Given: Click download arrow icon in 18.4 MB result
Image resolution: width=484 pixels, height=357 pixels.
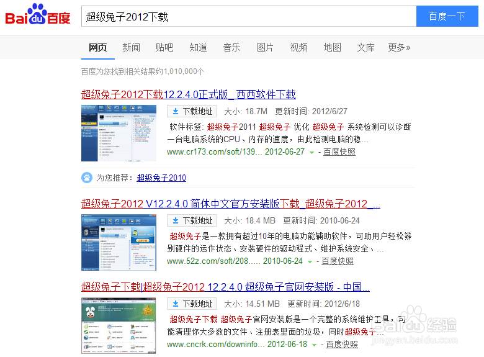Looking at the screenshot, I should [176, 221].
